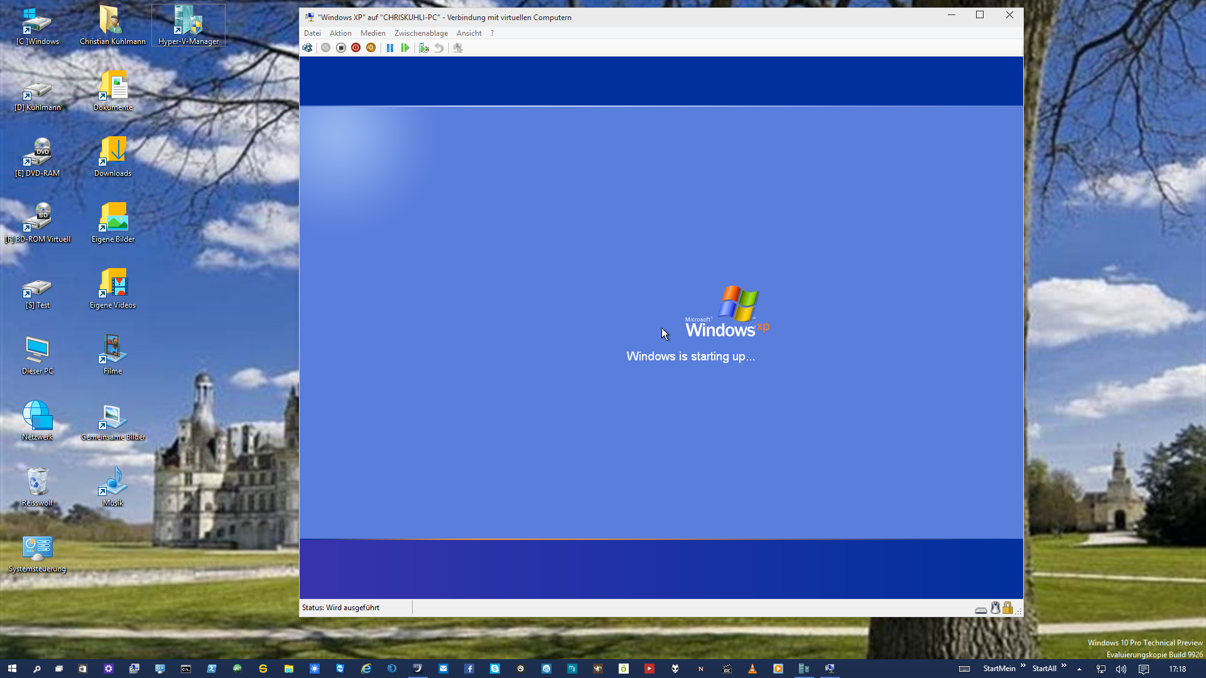The height and width of the screenshot is (678, 1206).
Task: Open the Windows Start button
Action: coord(12,669)
